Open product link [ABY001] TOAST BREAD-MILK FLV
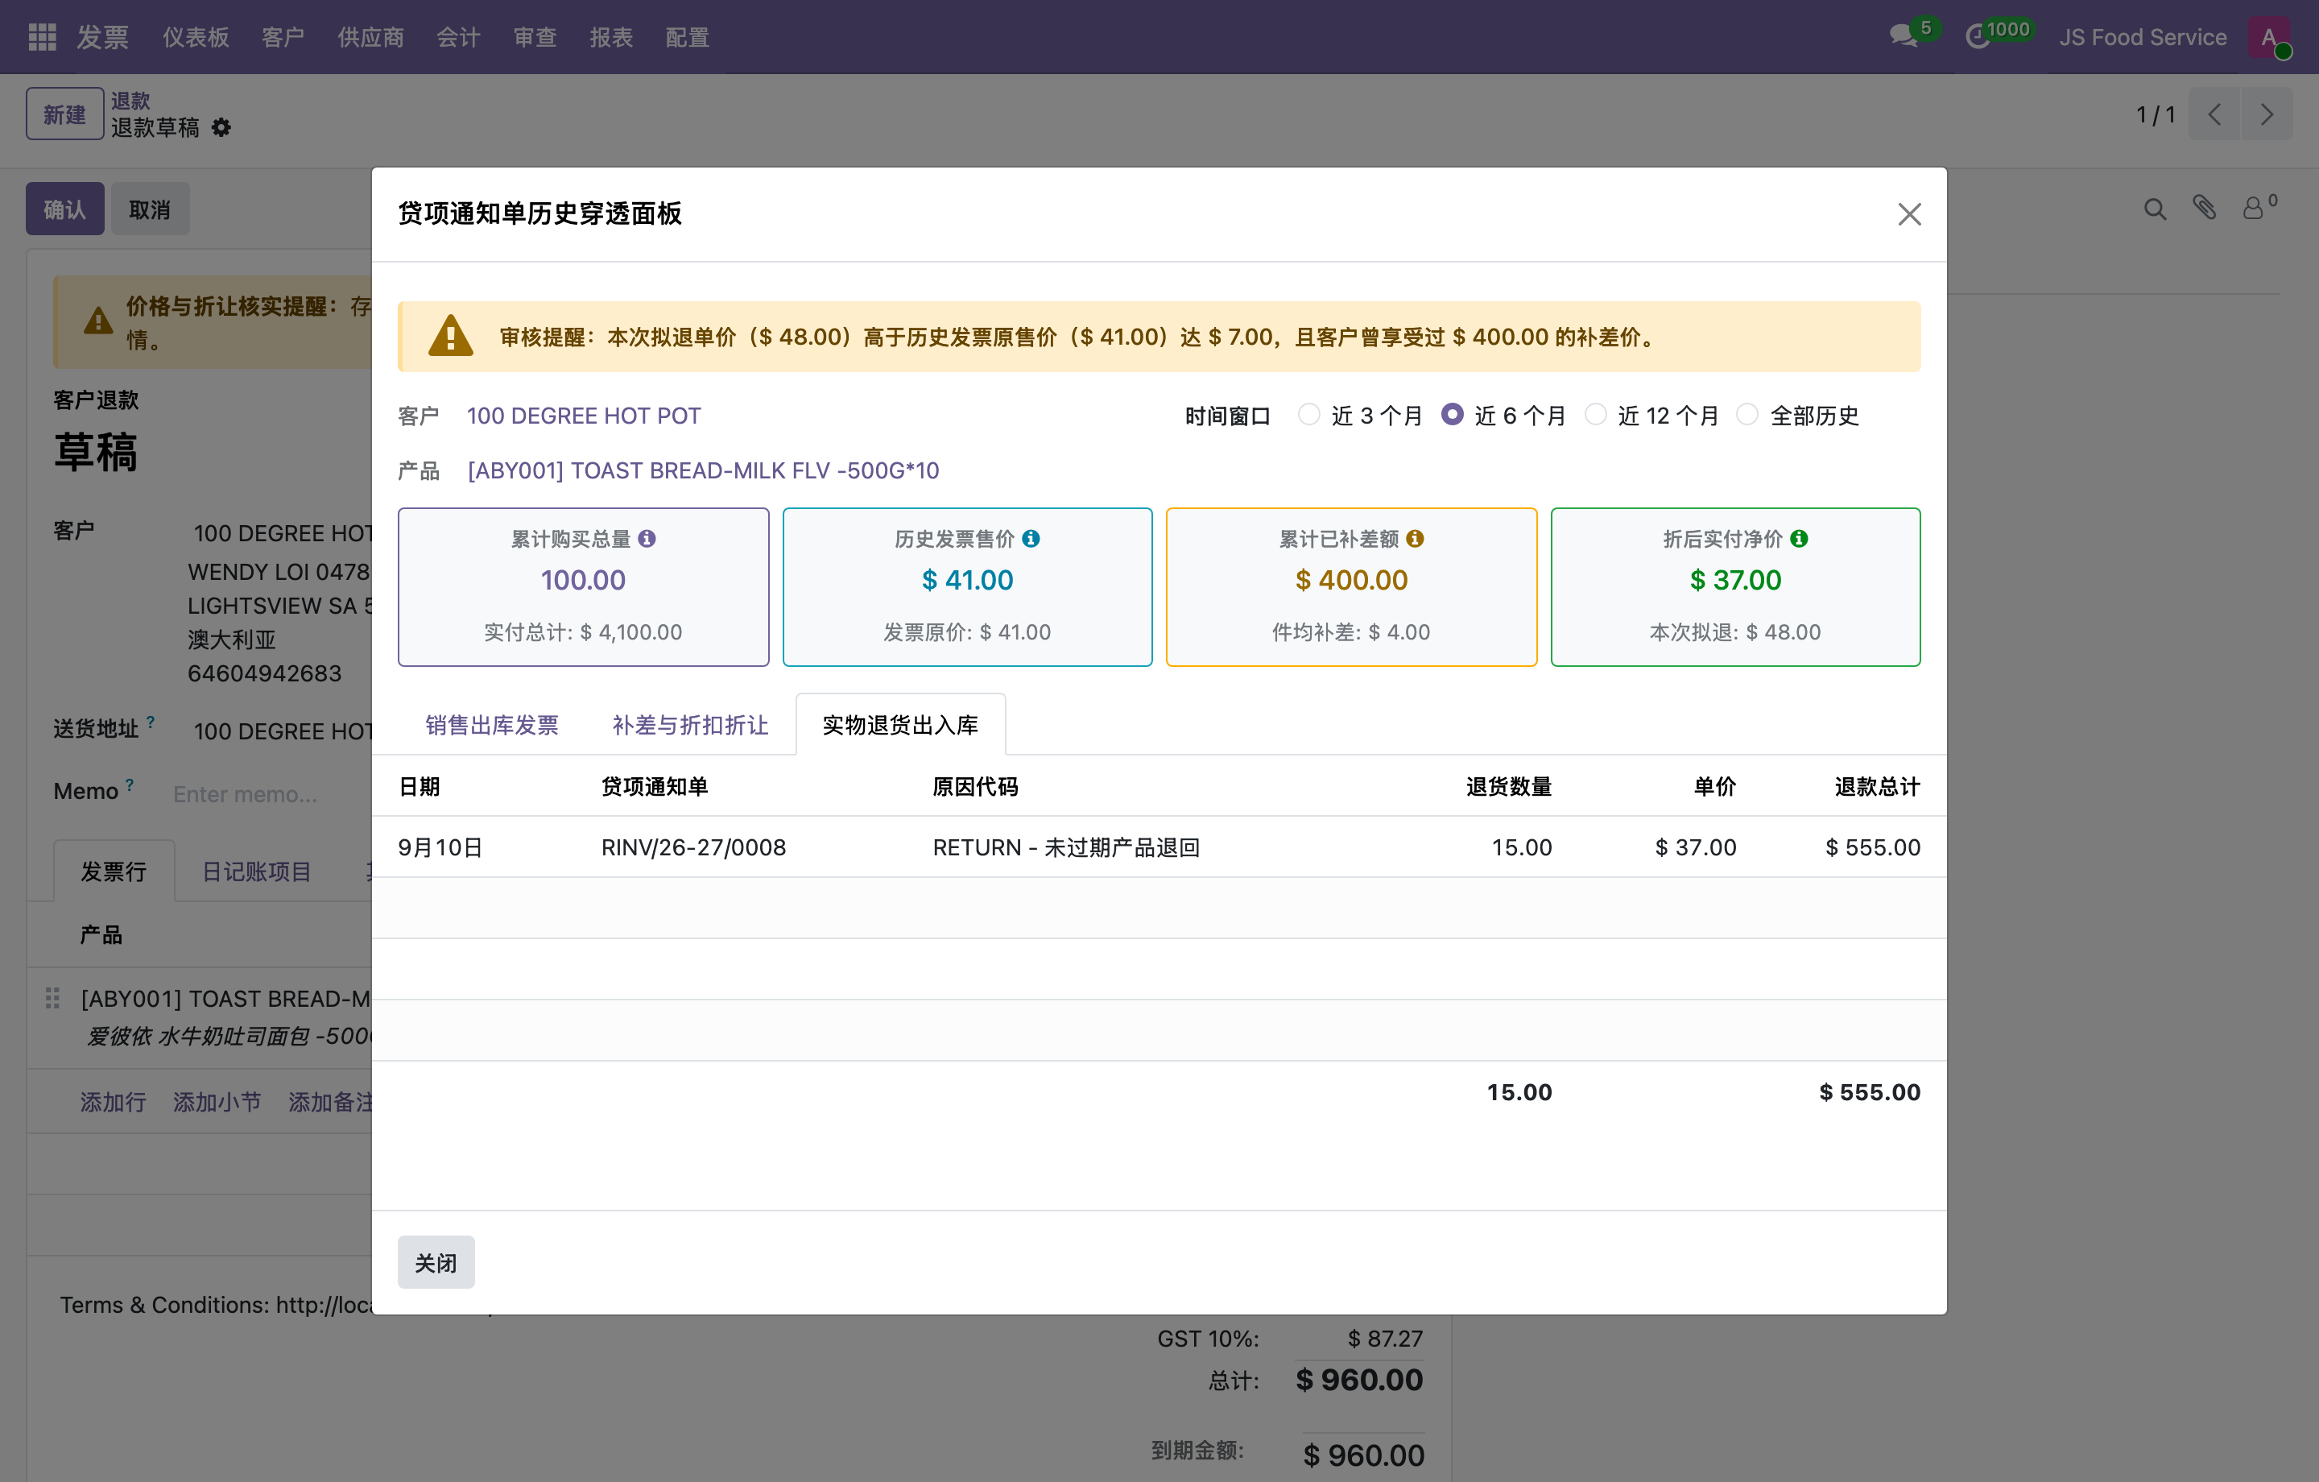 click(x=703, y=470)
